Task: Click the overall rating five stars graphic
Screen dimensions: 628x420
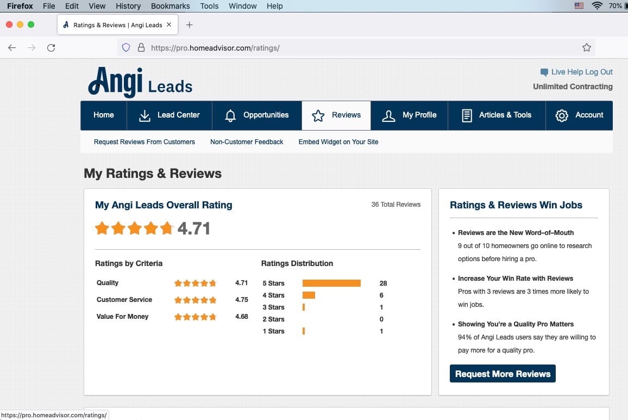Action: pyautogui.click(x=134, y=228)
